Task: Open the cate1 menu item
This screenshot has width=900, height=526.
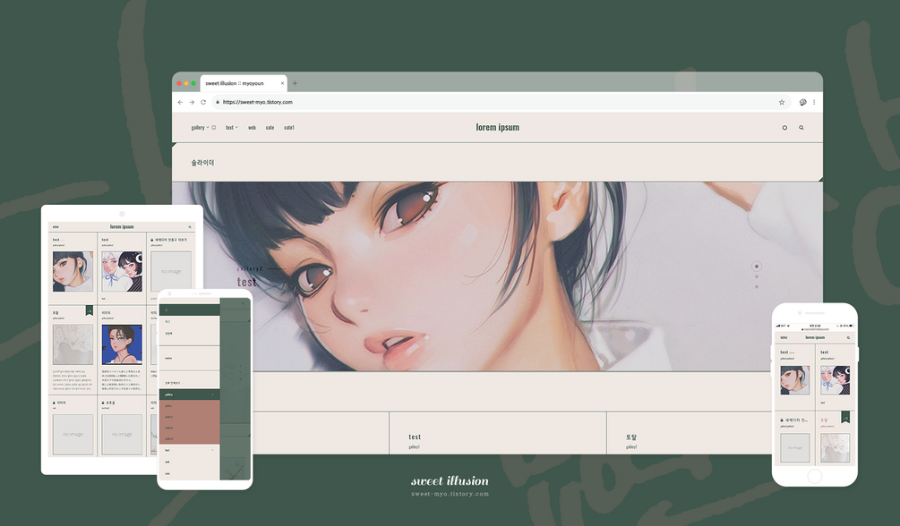Action: coord(289,127)
